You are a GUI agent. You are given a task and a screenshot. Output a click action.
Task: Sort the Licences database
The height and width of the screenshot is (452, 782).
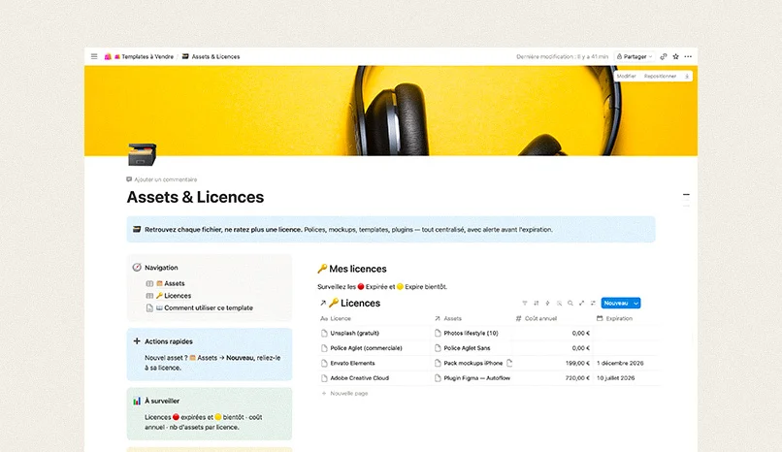coord(537,303)
